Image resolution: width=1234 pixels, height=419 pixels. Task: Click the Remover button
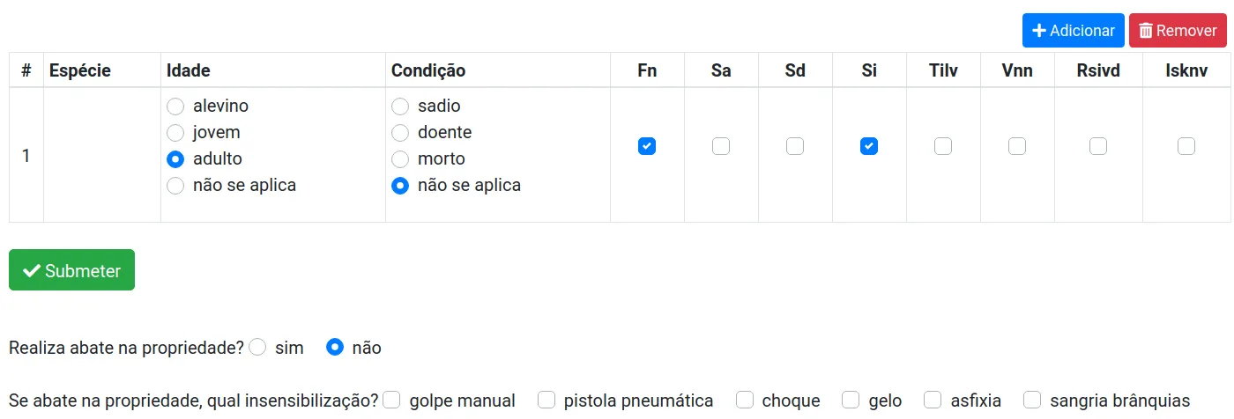1178,31
